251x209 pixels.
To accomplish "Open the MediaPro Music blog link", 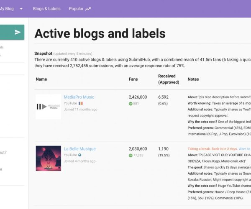I will click(79, 97).
